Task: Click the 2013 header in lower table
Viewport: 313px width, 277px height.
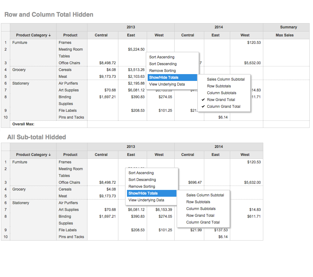Action: click(131, 147)
